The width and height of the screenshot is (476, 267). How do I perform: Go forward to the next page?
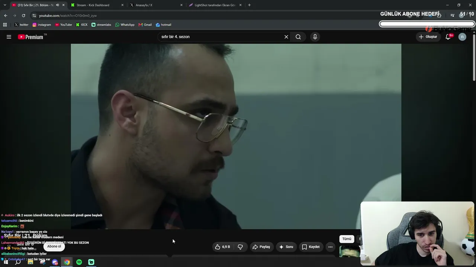(15, 16)
